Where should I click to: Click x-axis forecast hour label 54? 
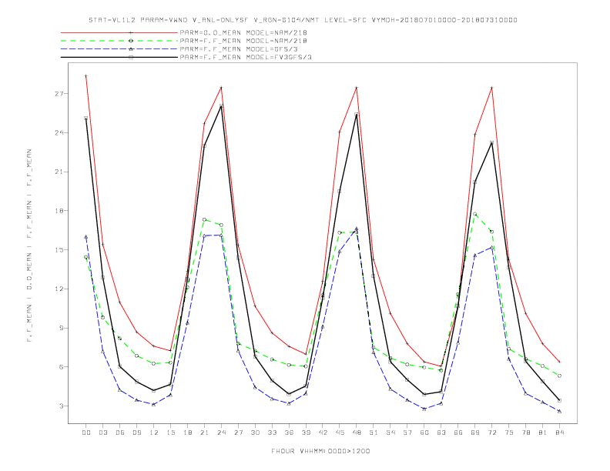[x=390, y=433]
